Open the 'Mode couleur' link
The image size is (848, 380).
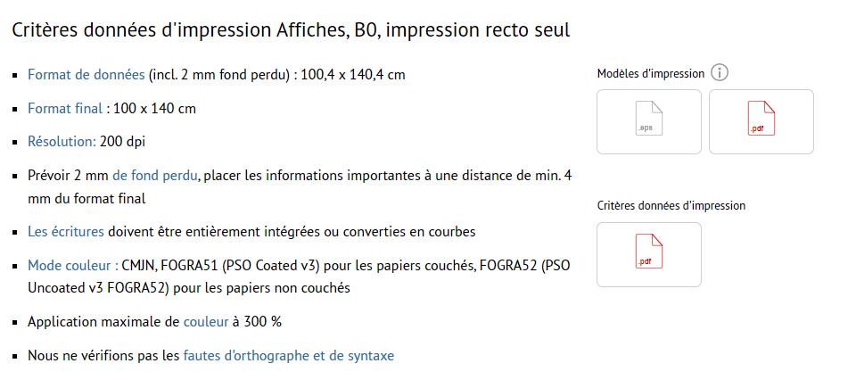(72, 266)
